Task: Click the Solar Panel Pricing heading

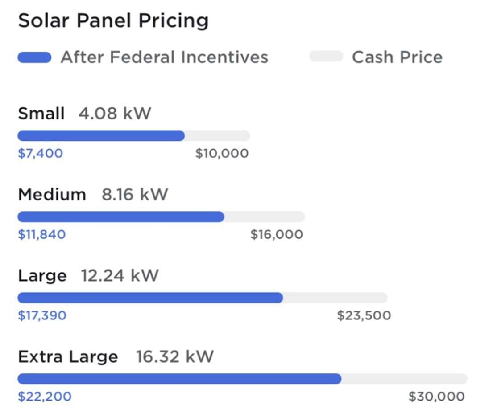Action: (113, 21)
